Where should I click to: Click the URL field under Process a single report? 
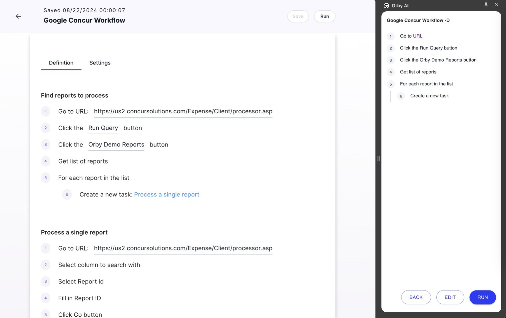(183, 248)
